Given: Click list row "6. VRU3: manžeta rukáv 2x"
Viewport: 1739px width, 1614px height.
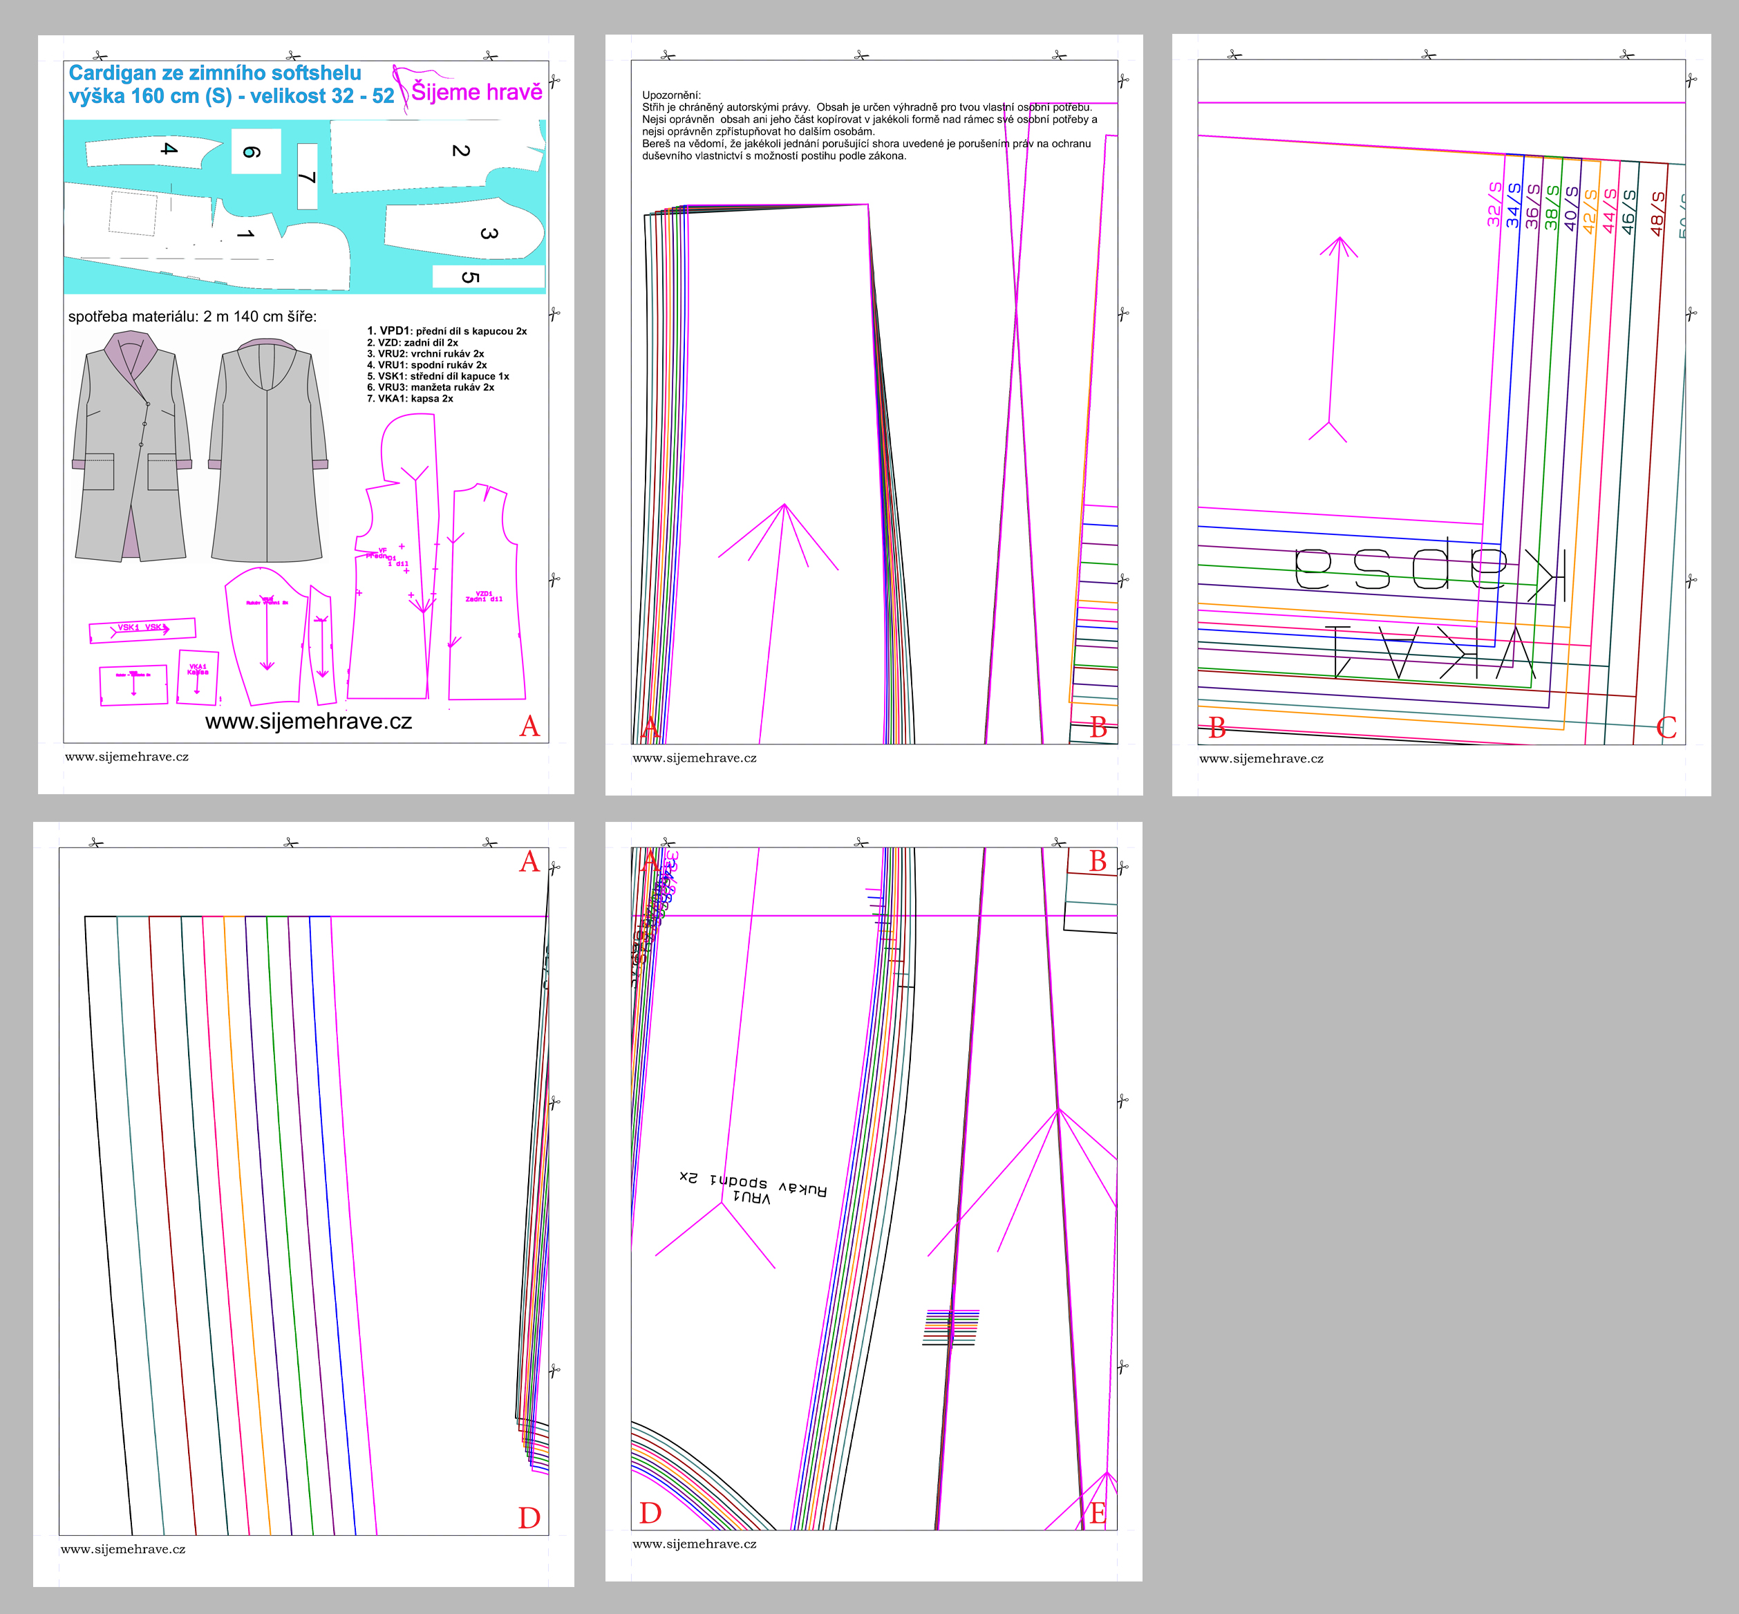Looking at the screenshot, I should [431, 387].
